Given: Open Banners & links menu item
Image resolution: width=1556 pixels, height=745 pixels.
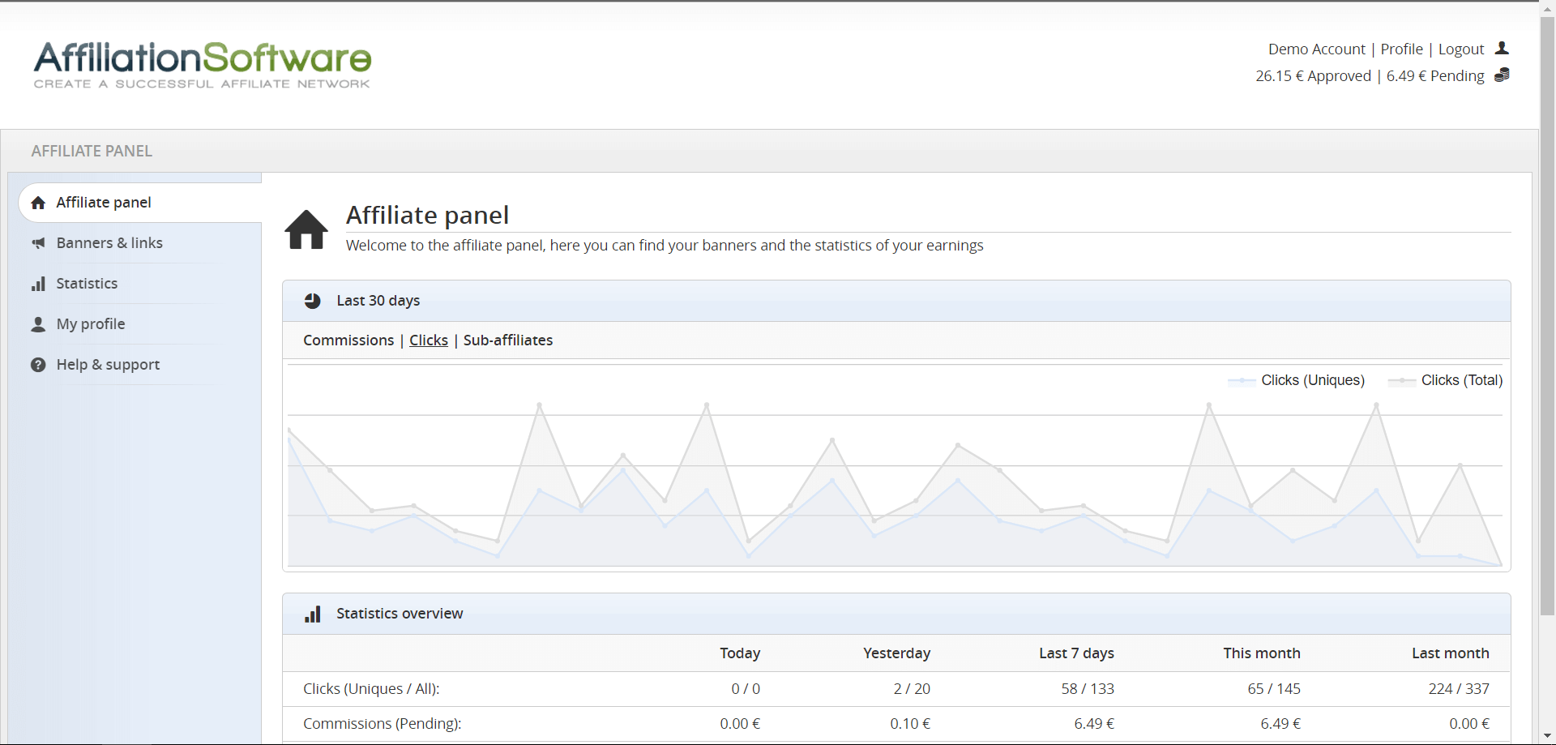Looking at the screenshot, I should pos(109,243).
